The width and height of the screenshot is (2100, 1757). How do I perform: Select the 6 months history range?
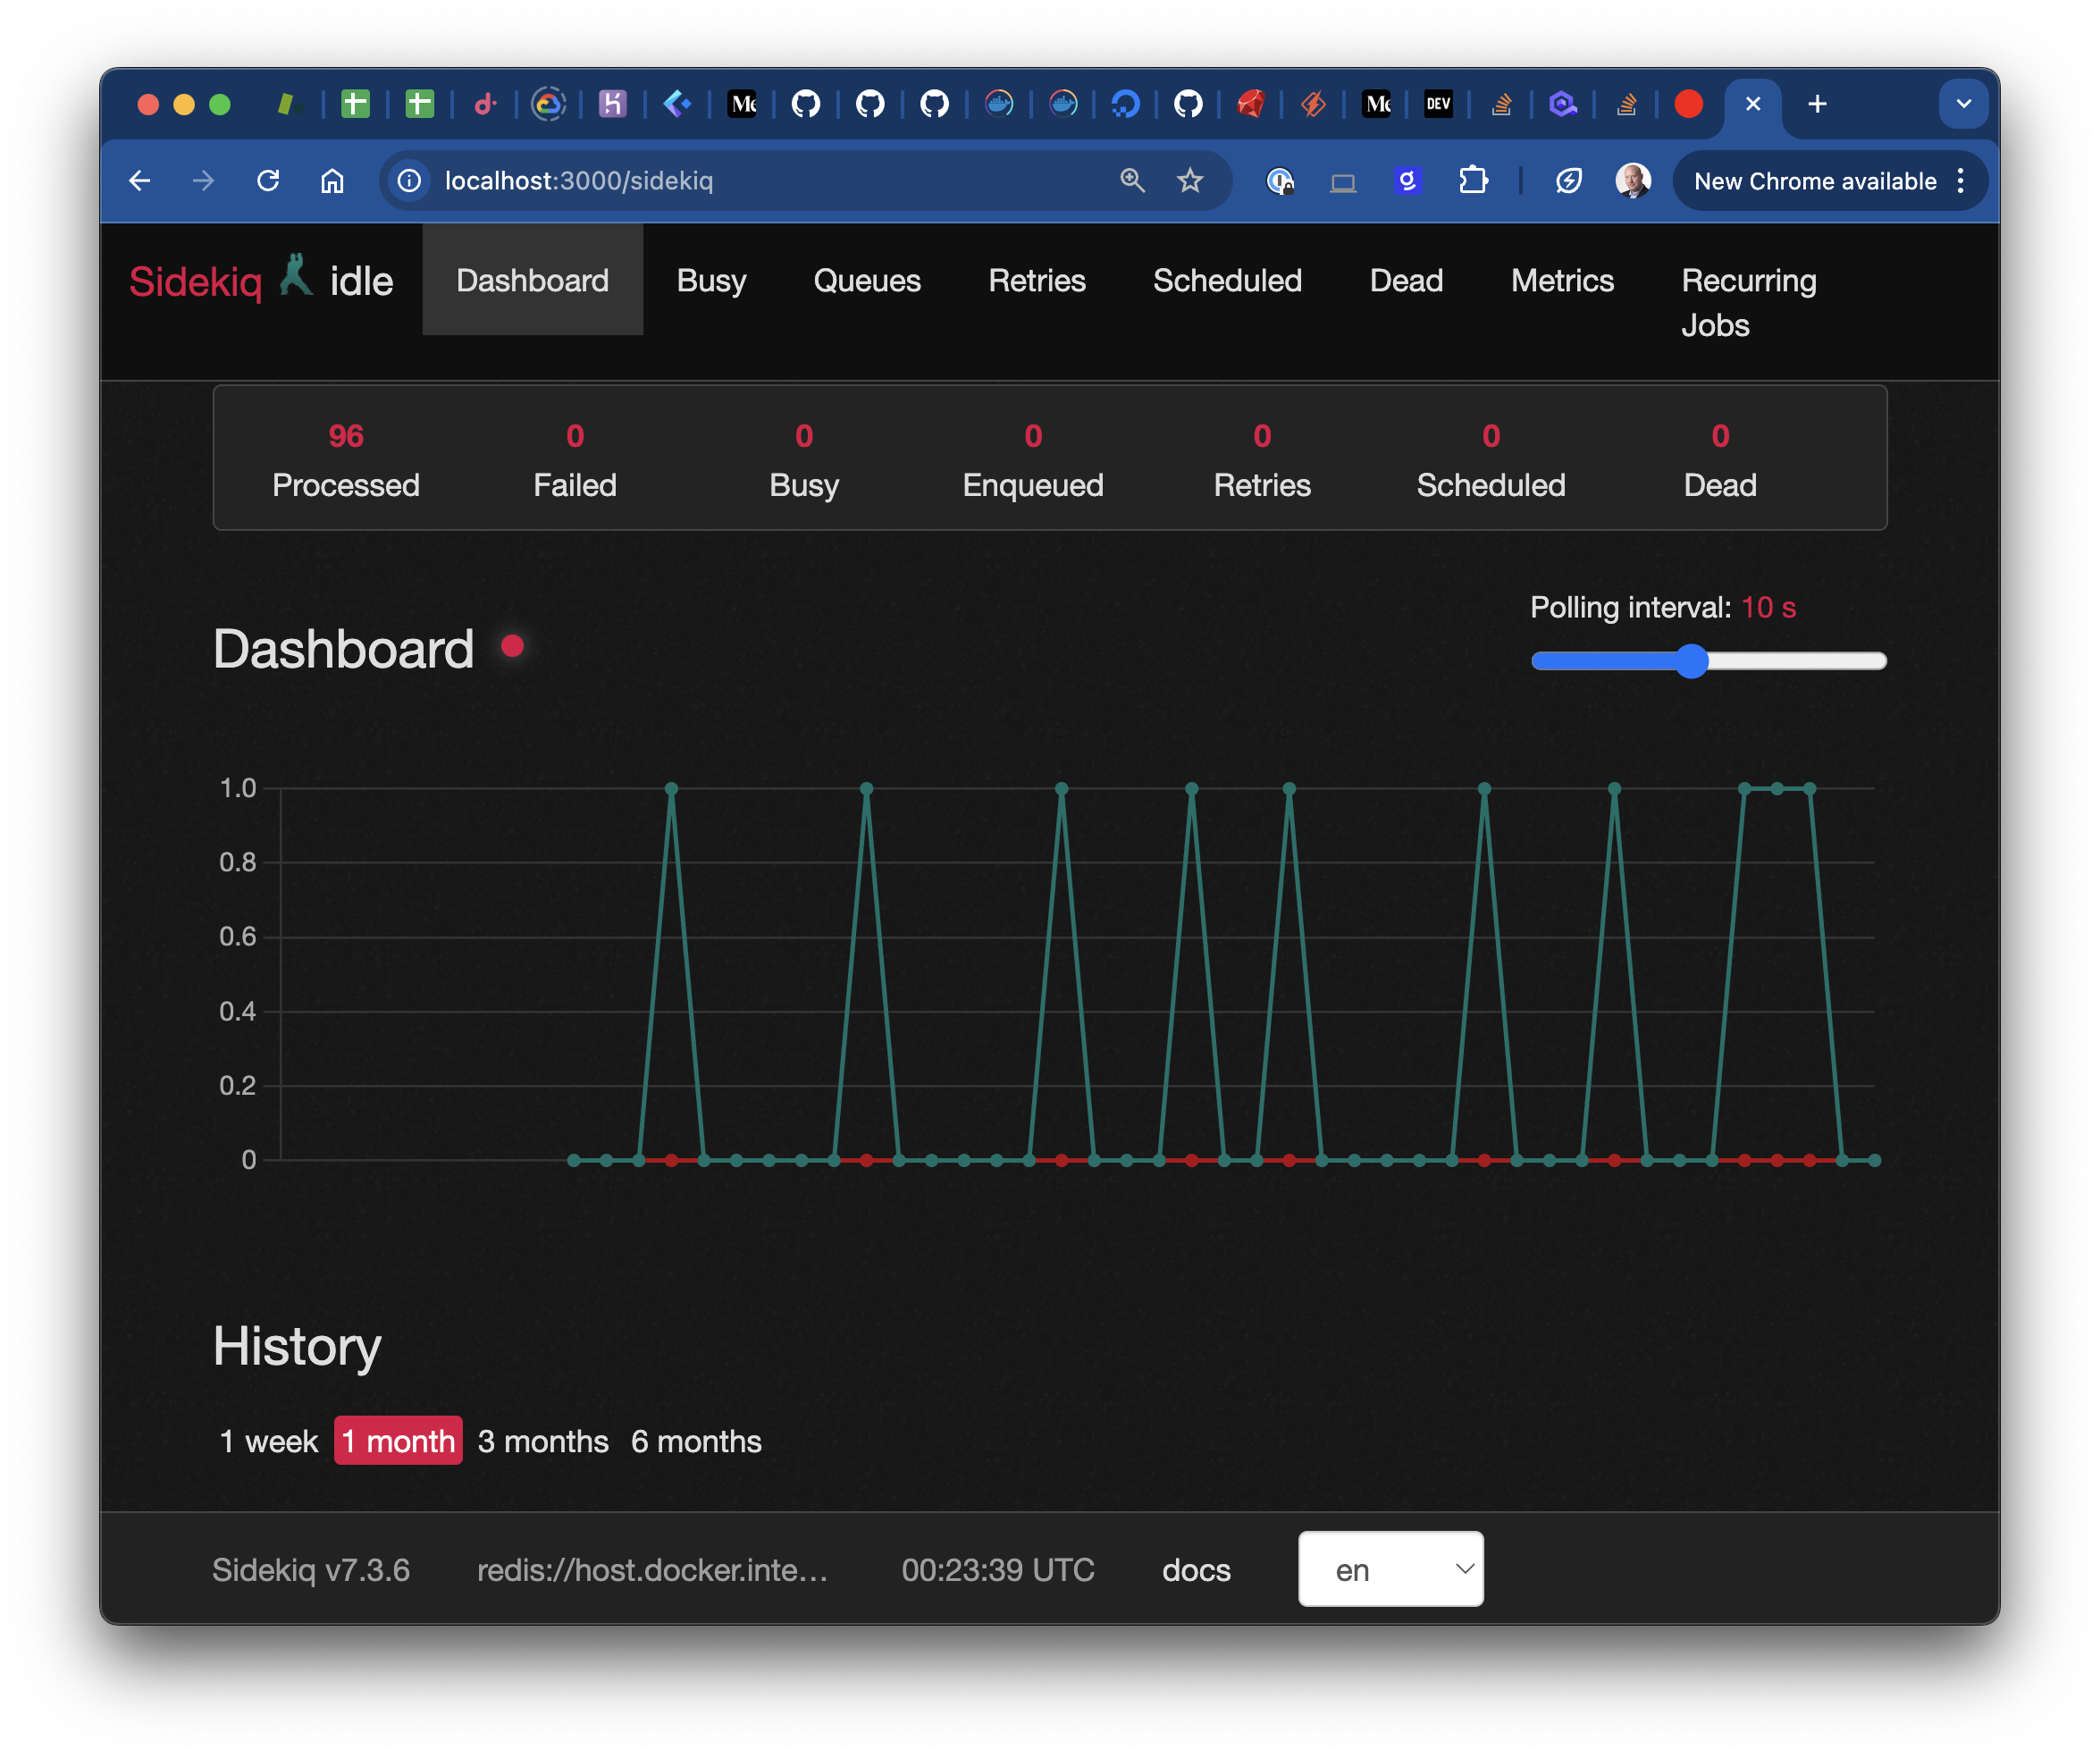[696, 1441]
